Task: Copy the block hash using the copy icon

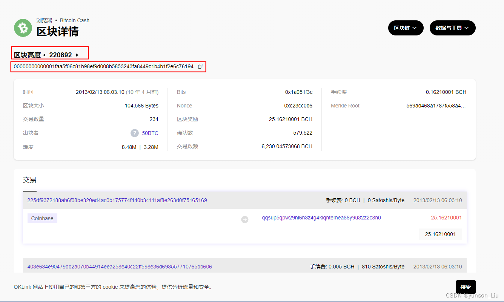Action: 200,66
